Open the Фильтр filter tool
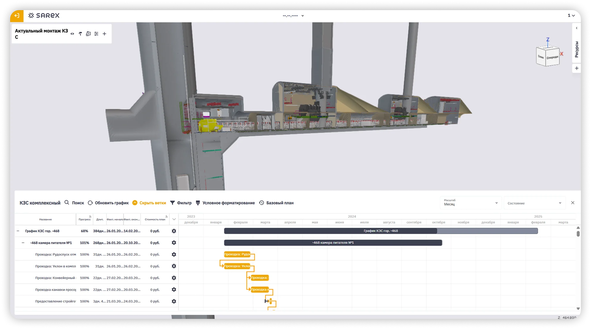 tap(181, 203)
